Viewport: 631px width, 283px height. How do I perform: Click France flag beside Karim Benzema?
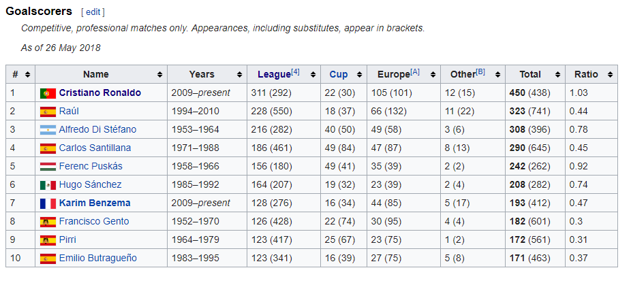(48, 203)
